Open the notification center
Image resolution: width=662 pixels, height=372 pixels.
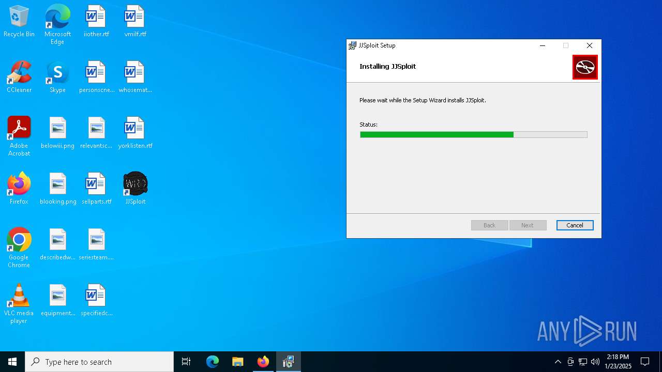[x=645, y=362]
